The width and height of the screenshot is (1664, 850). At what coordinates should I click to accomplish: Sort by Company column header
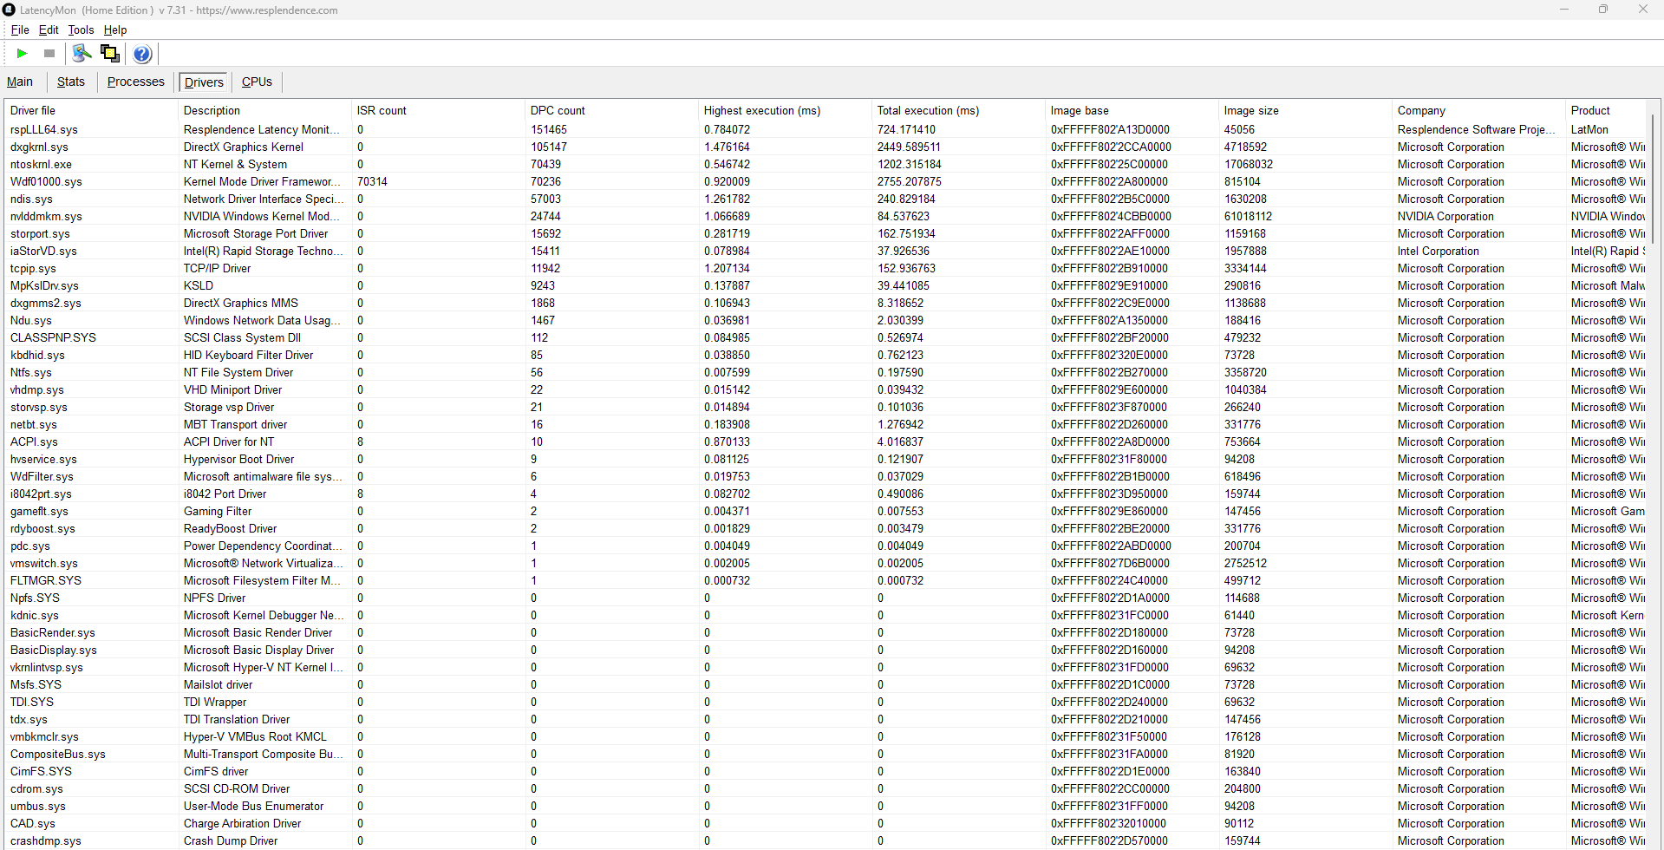coord(1478,110)
